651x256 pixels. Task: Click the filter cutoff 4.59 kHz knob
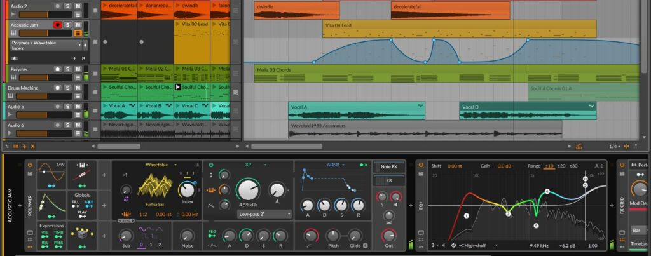click(x=249, y=190)
